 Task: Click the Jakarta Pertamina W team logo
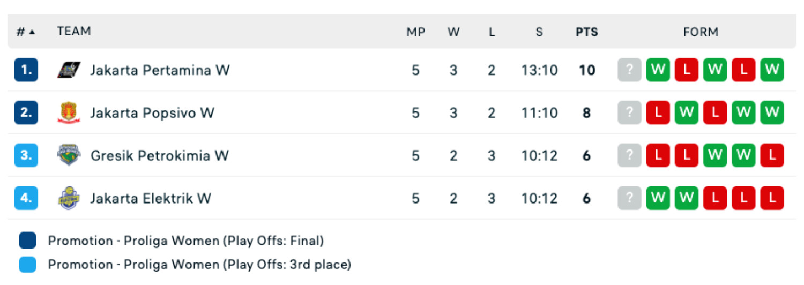coord(69,70)
